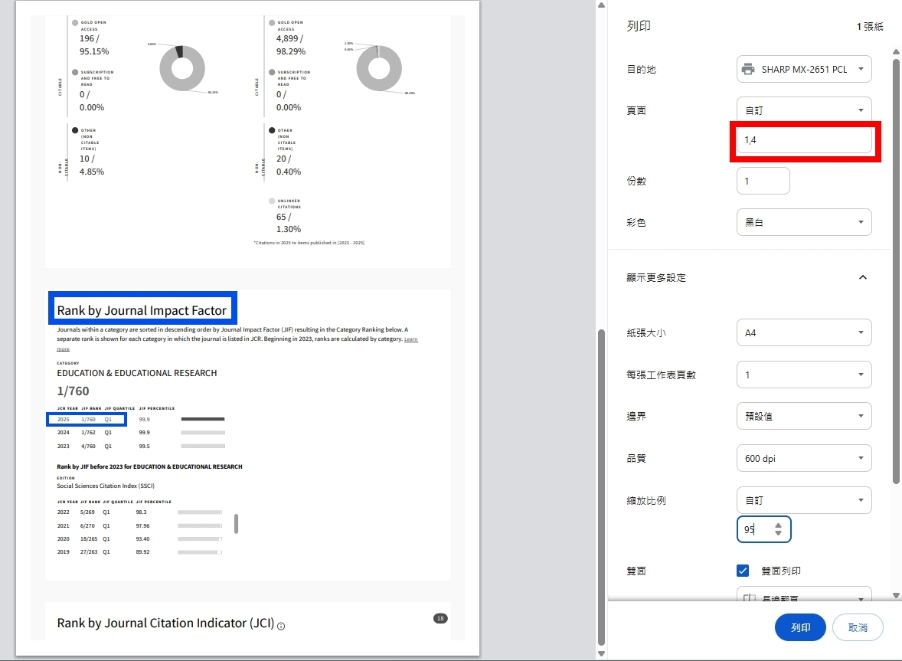
Task: Open the paper size A4 dropdown
Action: point(804,332)
